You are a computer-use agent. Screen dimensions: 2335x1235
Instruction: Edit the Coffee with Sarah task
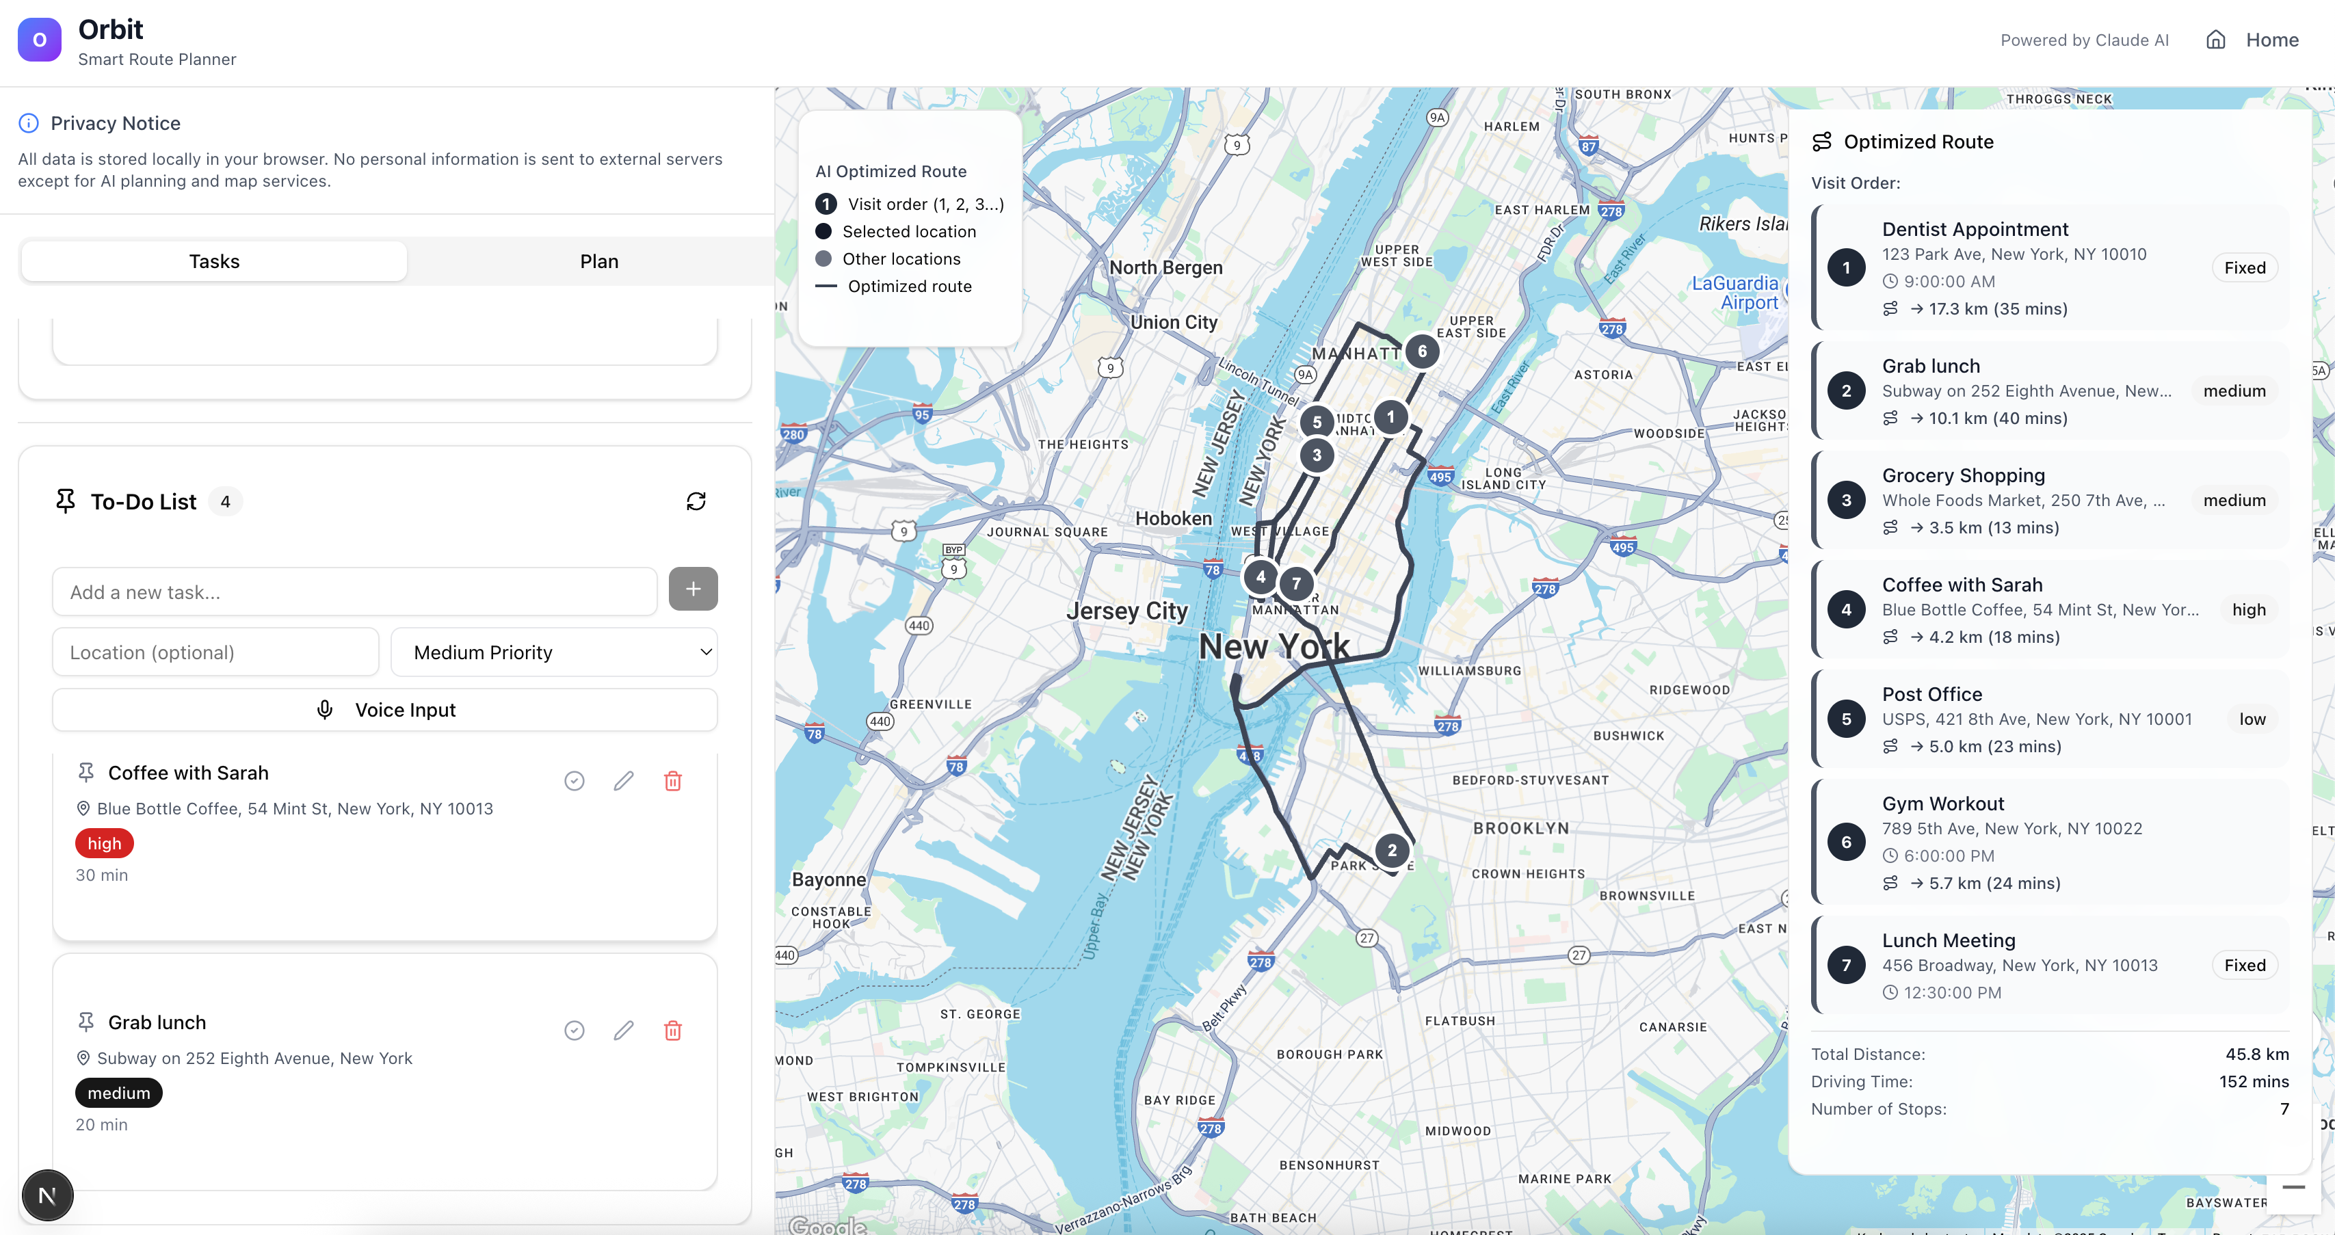[x=624, y=781]
